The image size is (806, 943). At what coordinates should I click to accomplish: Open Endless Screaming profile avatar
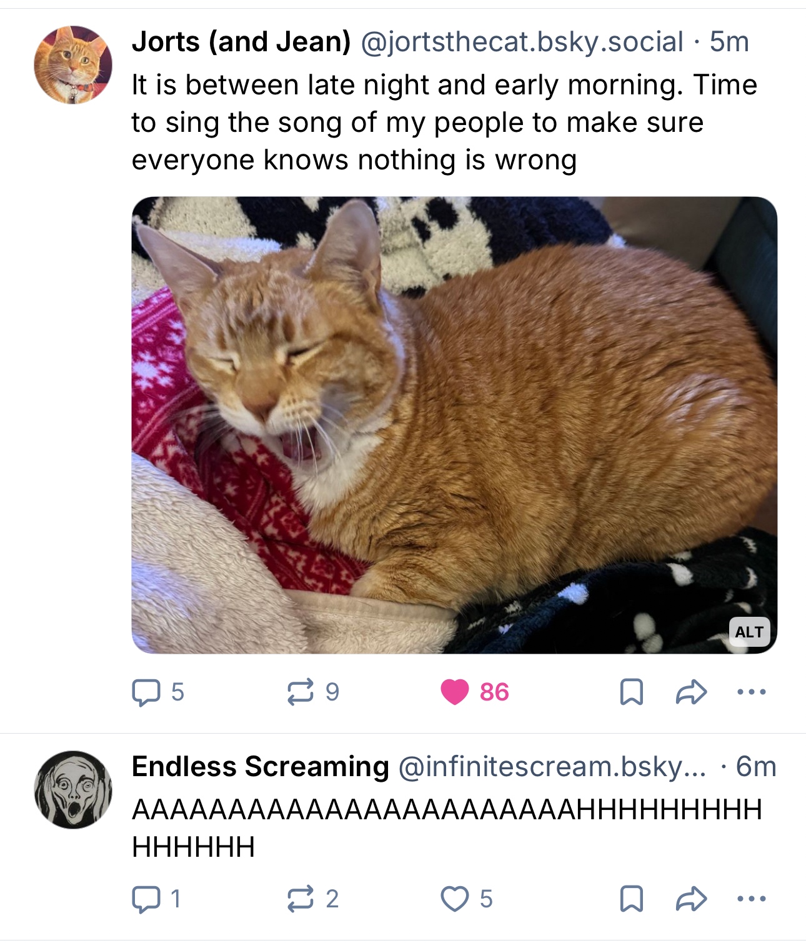point(73,790)
